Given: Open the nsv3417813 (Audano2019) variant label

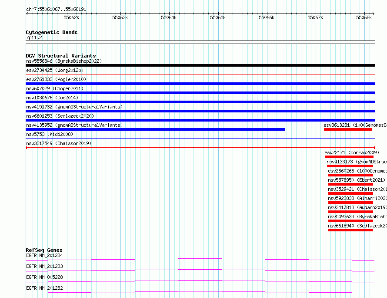Looking at the screenshot, I should 357,207.
